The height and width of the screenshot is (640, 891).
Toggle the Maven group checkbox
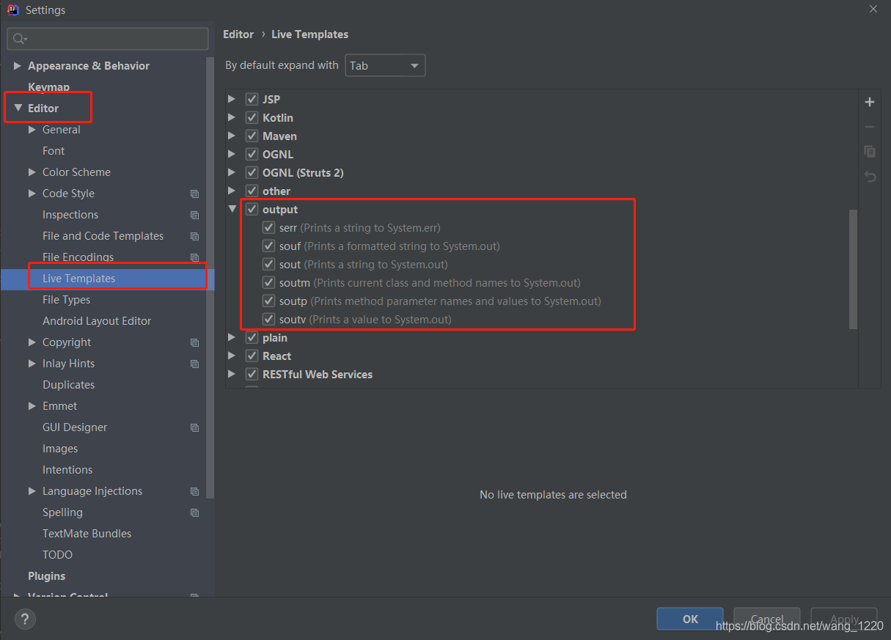[252, 136]
